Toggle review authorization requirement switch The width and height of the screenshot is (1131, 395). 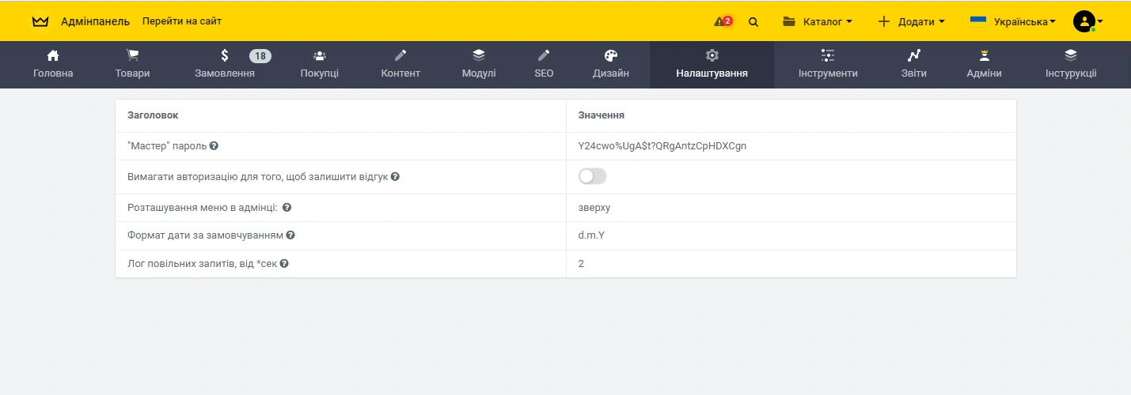[x=592, y=177]
